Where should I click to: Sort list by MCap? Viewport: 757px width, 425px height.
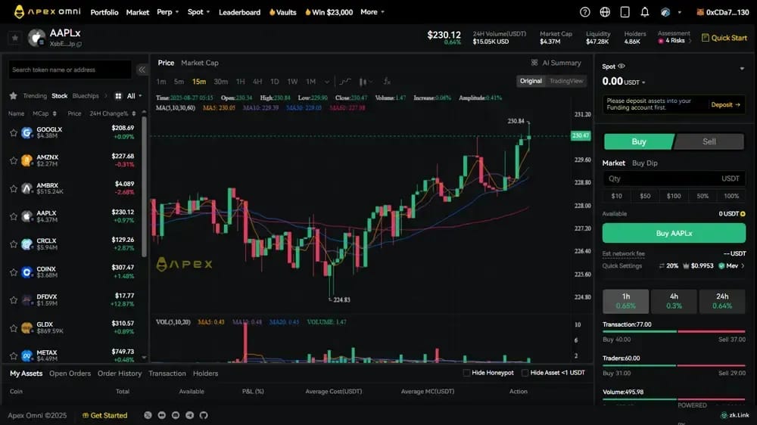45,113
